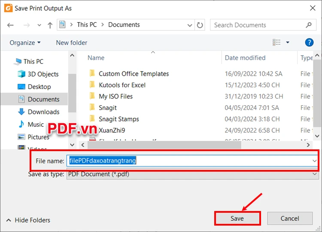Click the navigation pane scroll up arrow
The width and height of the screenshot is (322, 232).
click(x=72, y=56)
